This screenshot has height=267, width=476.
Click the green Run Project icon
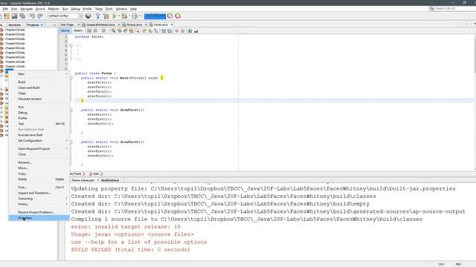tap(115, 16)
